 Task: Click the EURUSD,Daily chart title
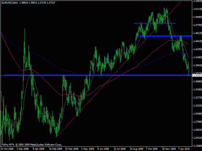[10, 3]
